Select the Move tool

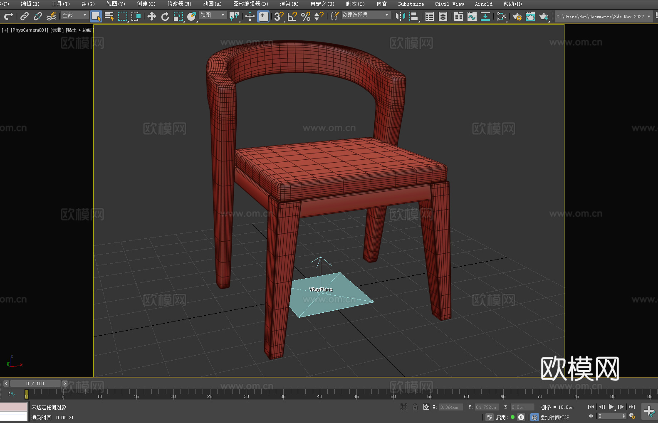pos(152,16)
